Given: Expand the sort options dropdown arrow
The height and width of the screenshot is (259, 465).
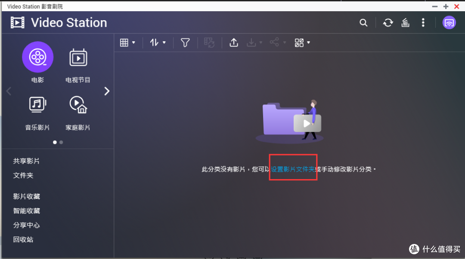Looking at the screenshot, I should tap(164, 43).
